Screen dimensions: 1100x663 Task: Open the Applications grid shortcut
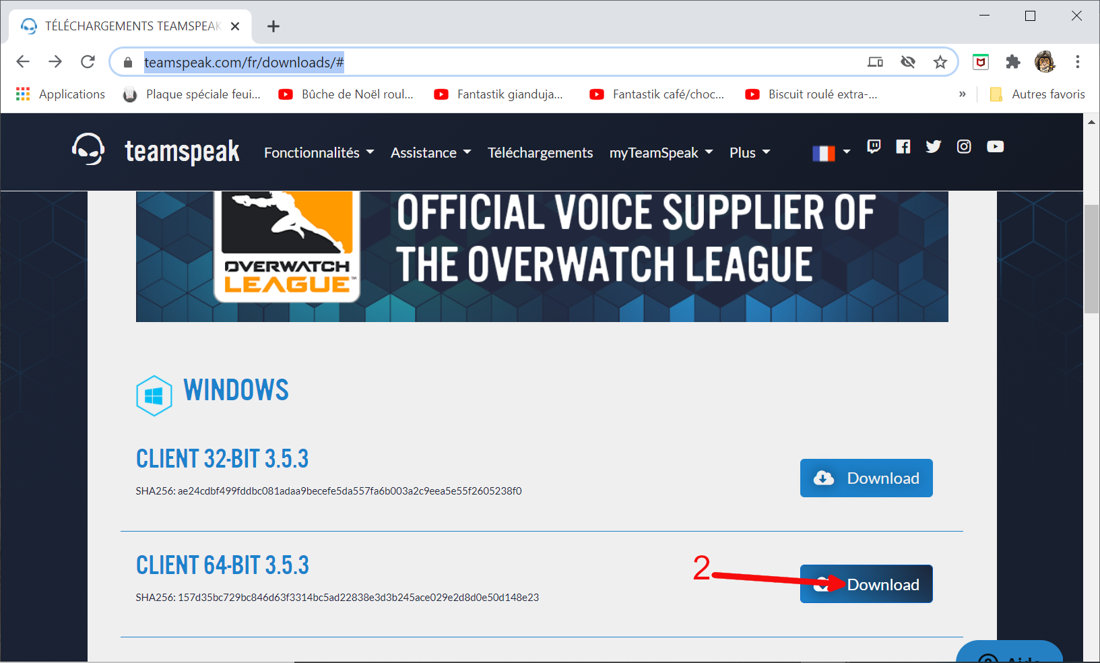[x=61, y=94]
